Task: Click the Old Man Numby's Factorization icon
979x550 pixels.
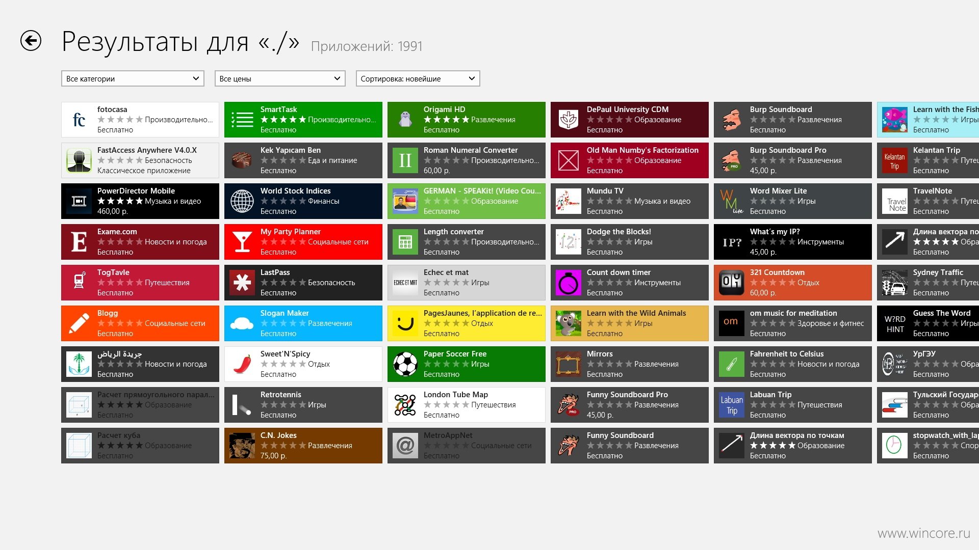Action: [x=569, y=160]
